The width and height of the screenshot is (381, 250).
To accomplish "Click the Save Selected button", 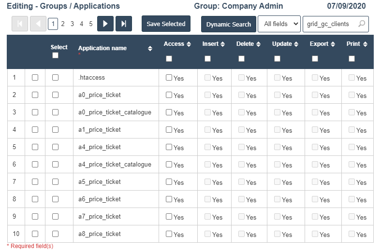I will [166, 24].
